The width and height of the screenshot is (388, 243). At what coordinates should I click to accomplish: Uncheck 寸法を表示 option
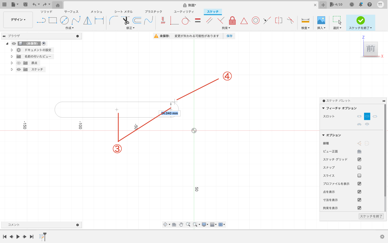359,200
